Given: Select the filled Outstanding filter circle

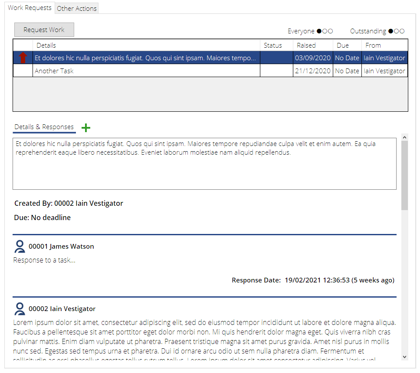Looking at the screenshot, I should click(390, 31).
